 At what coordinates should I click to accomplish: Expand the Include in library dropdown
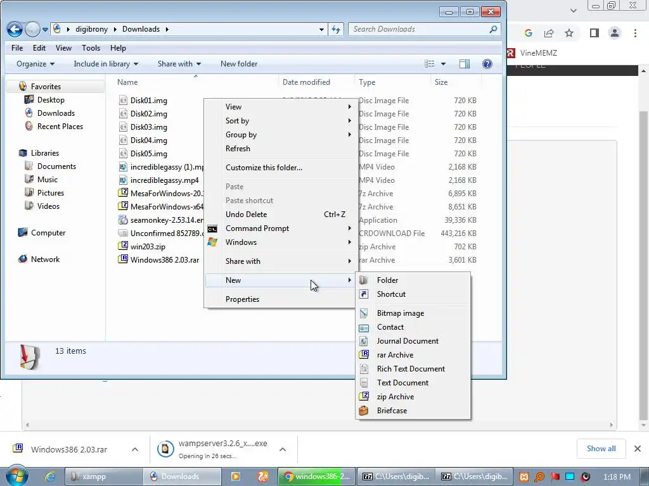click(106, 64)
